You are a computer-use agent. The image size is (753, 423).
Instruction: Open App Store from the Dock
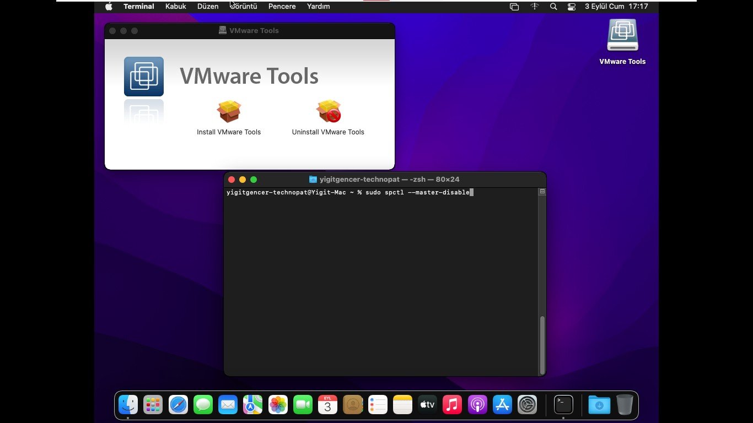pos(502,405)
